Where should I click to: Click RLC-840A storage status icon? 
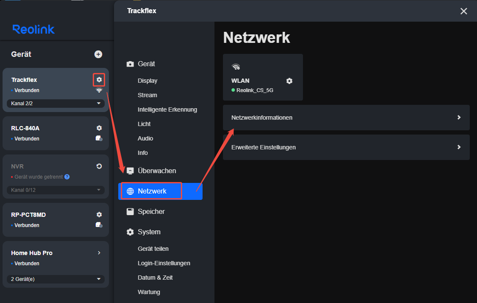click(x=99, y=138)
